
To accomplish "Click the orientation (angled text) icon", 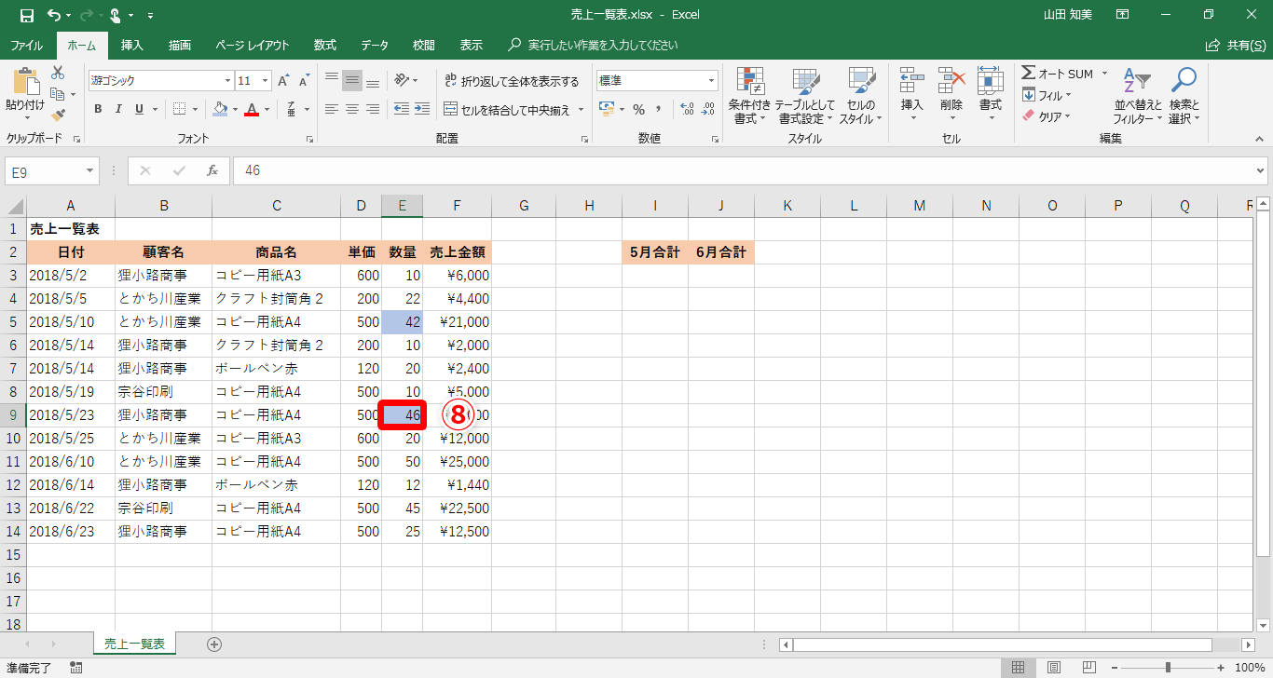I will tap(402, 80).
